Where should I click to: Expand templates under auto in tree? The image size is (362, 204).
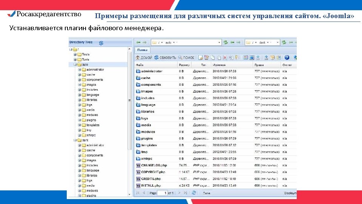80,125
